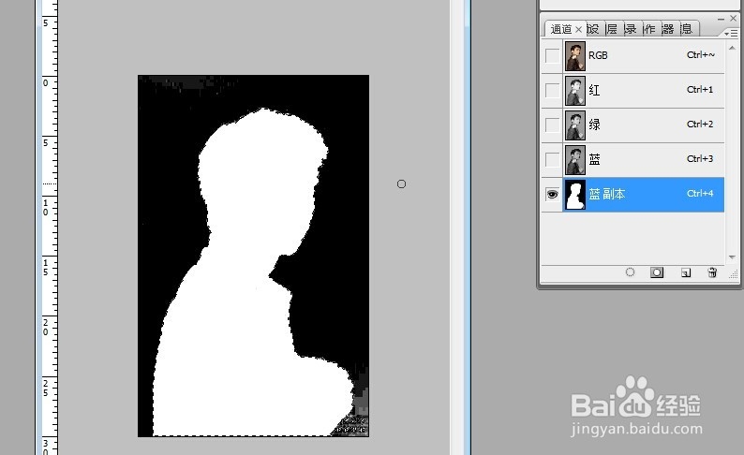Minimize the Channels panel group
744x455 pixels.
pyautogui.click(x=721, y=19)
